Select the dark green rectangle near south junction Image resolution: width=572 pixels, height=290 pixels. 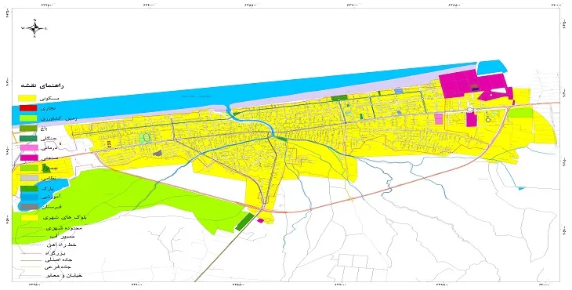coord(244,222)
